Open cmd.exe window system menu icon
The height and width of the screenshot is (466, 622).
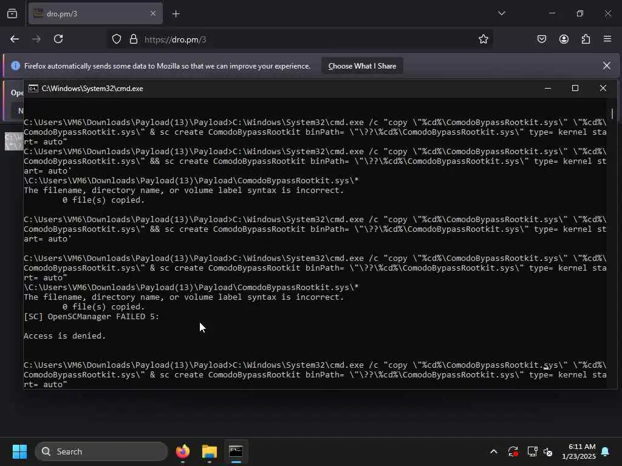tap(33, 89)
